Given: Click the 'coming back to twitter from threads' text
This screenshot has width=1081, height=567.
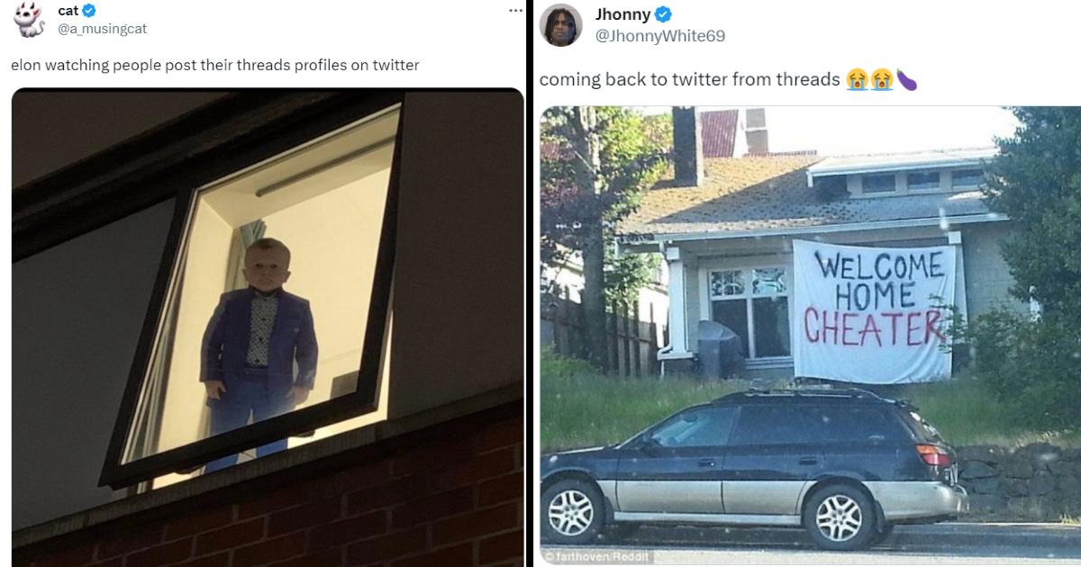Looking at the screenshot, I should pos(690,80).
